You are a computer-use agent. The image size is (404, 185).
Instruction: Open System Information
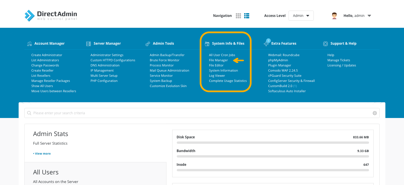pyautogui.click(x=223, y=70)
